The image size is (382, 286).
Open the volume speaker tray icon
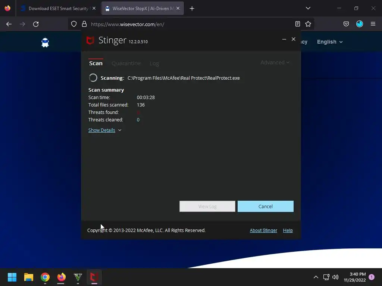click(x=335, y=277)
